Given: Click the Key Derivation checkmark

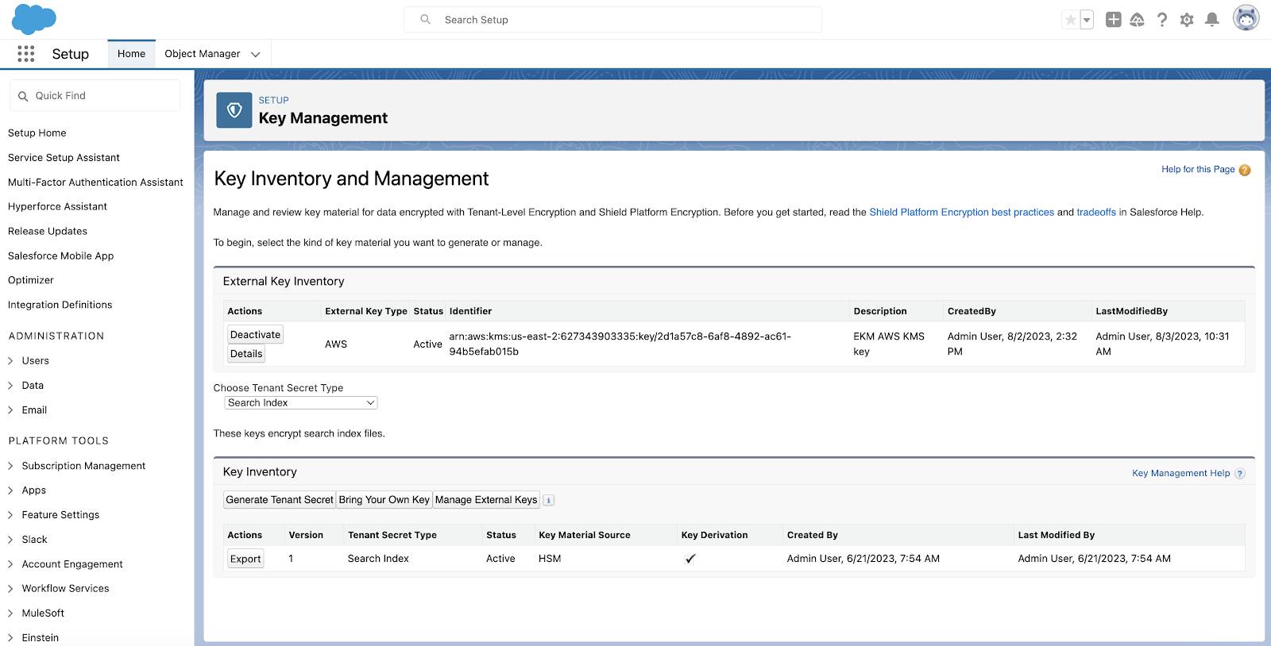Looking at the screenshot, I should click(x=690, y=559).
